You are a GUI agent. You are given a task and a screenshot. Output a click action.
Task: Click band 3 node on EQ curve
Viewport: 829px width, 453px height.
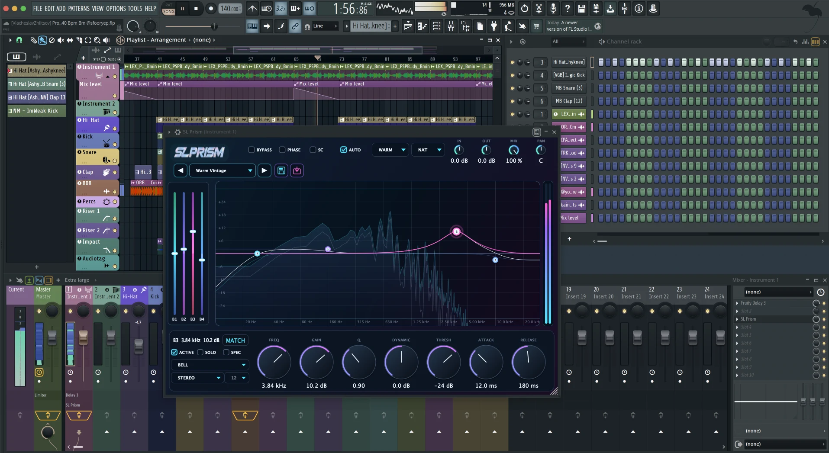click(x=456, y=231)
